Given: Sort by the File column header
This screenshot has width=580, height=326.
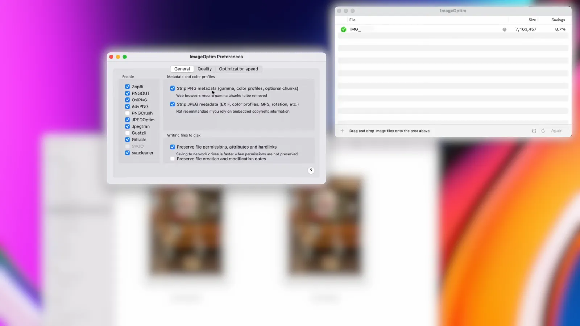Looking at the screenshot, I should pyautogui.click(x=352, y=20).
